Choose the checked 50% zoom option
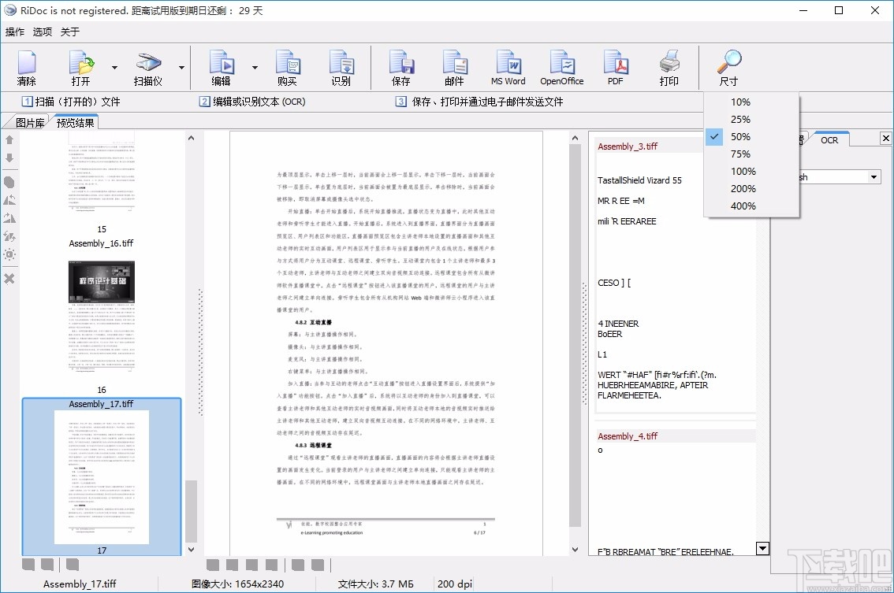This screenshot has height=593, width=894. click(740, 136)
